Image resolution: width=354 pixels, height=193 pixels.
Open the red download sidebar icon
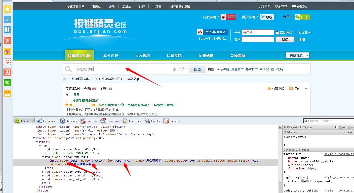point(7,72)
